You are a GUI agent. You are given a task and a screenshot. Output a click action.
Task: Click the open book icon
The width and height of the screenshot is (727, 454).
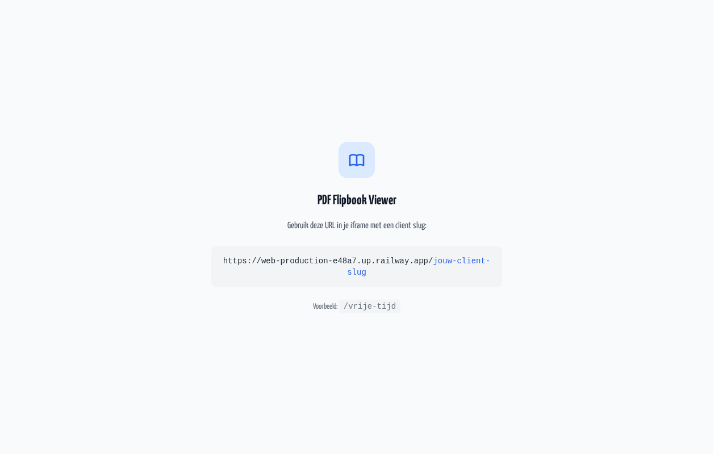pyautogui.click(x=357, y=160)
